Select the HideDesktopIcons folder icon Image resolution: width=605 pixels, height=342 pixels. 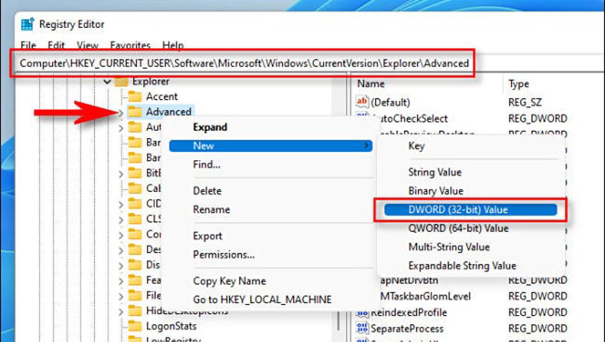pos(135,311)
